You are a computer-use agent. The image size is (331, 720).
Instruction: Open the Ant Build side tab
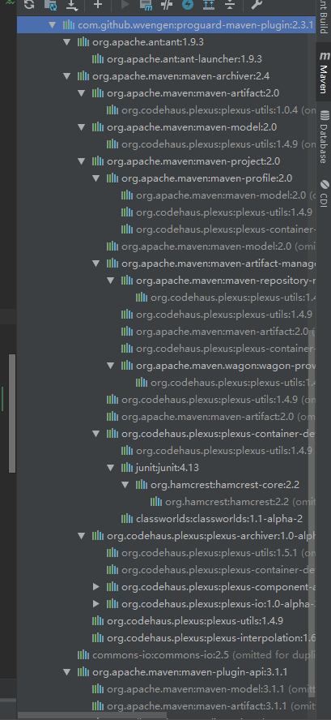click(x=324, y=17)
